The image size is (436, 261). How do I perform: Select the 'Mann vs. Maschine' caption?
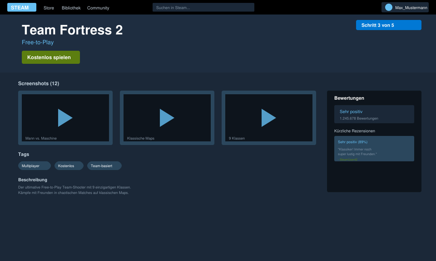[41, 138]
